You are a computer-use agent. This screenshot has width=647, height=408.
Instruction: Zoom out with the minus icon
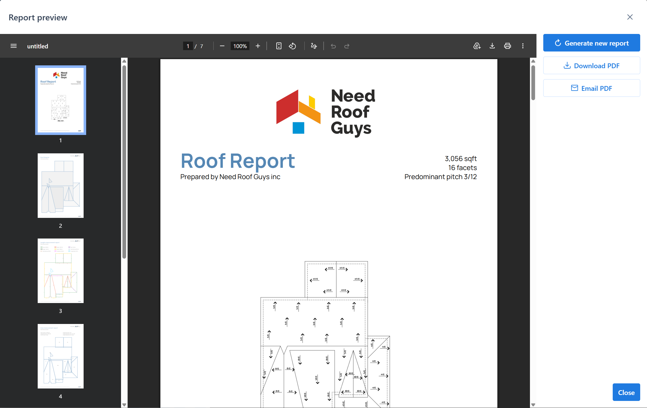coord(222,46)
